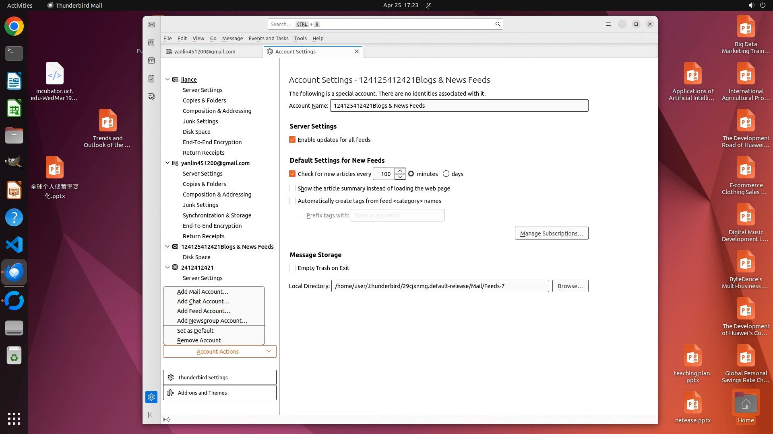Screen dimensions: 773x434
Task: Click the blue Settings gear sidebar icon
Action: pyautogui.click(x=151, y=397)
